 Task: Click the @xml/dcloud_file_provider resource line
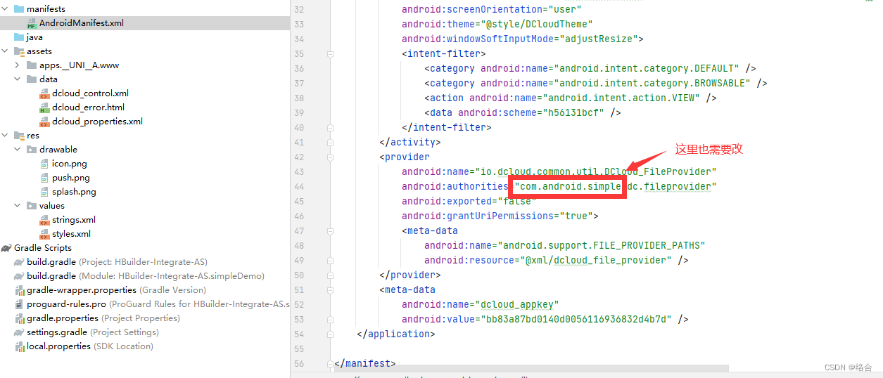point(557,261)
